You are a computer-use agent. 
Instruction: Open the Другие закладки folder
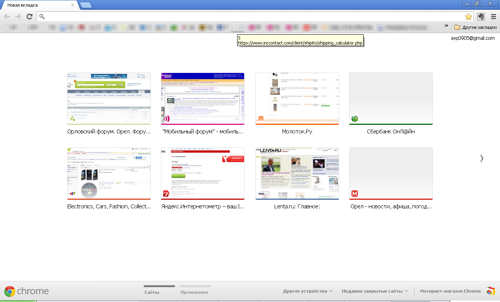pos(475,27)
